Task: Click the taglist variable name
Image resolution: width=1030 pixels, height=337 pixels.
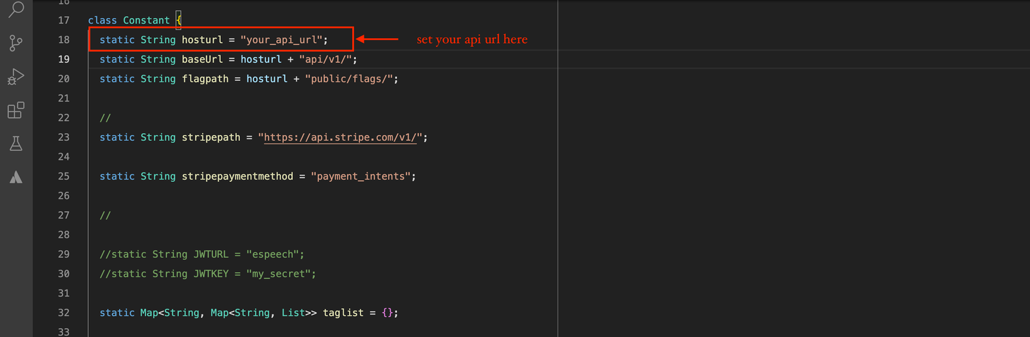Action: click(x=343, y=313)
